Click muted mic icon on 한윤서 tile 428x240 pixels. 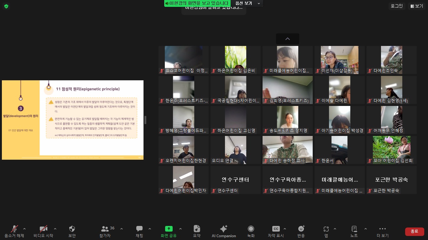tap(318, 161)
